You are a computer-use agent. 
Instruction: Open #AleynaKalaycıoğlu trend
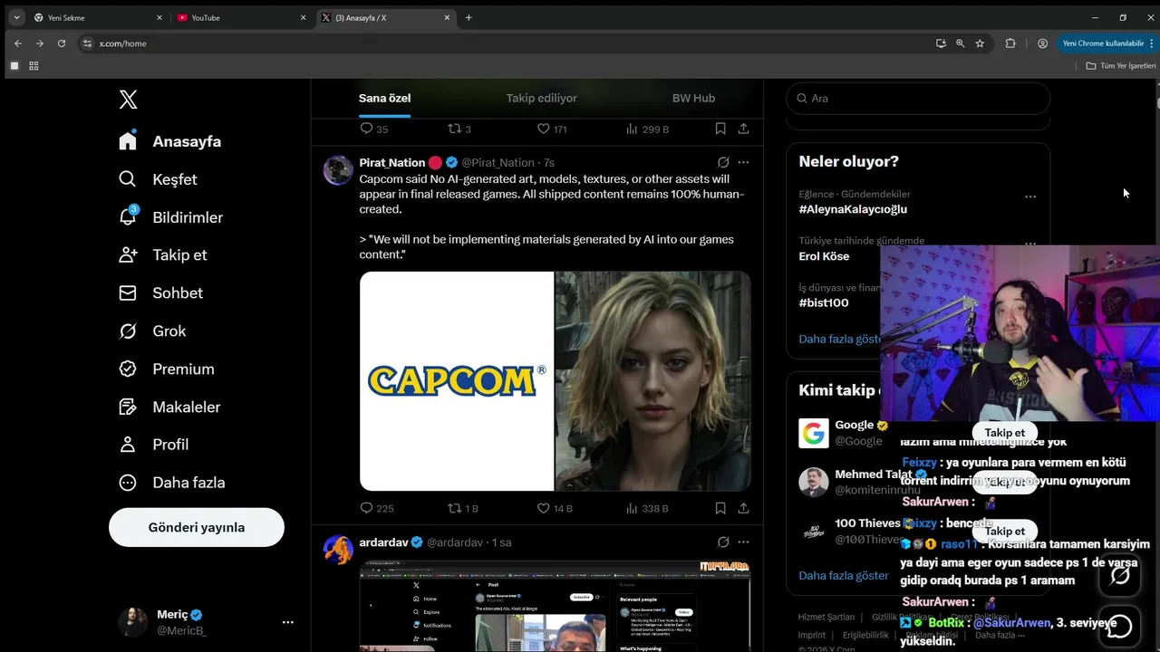(x=853, y=209)
